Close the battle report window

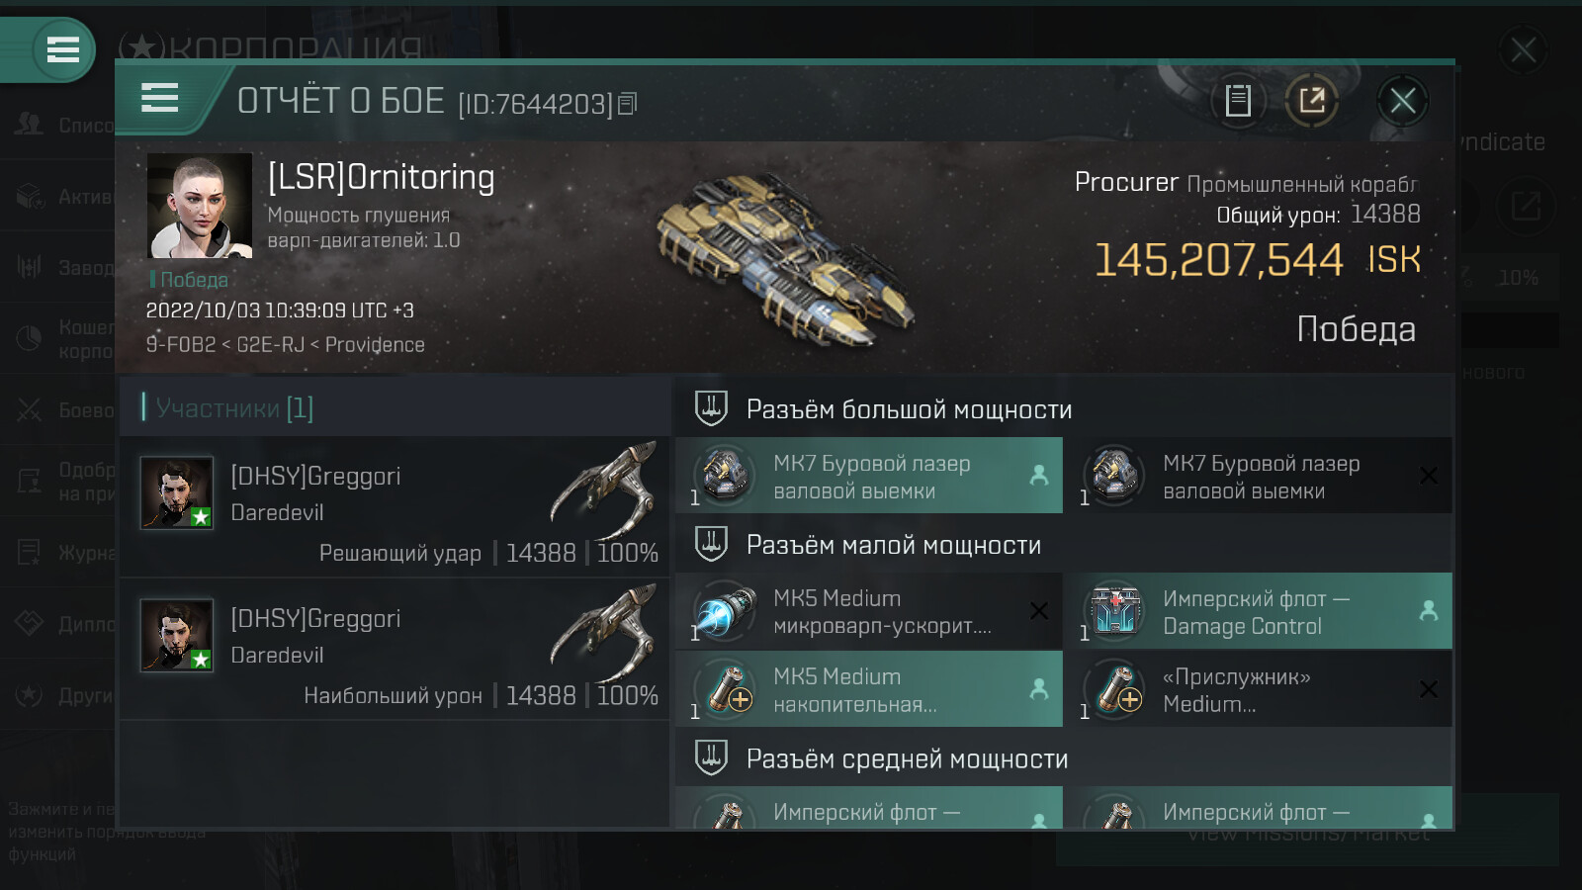[x=1402, y=100]
